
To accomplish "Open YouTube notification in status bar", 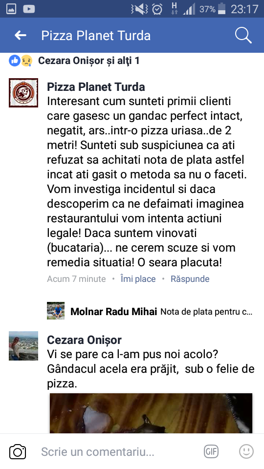I will (29, 9).
